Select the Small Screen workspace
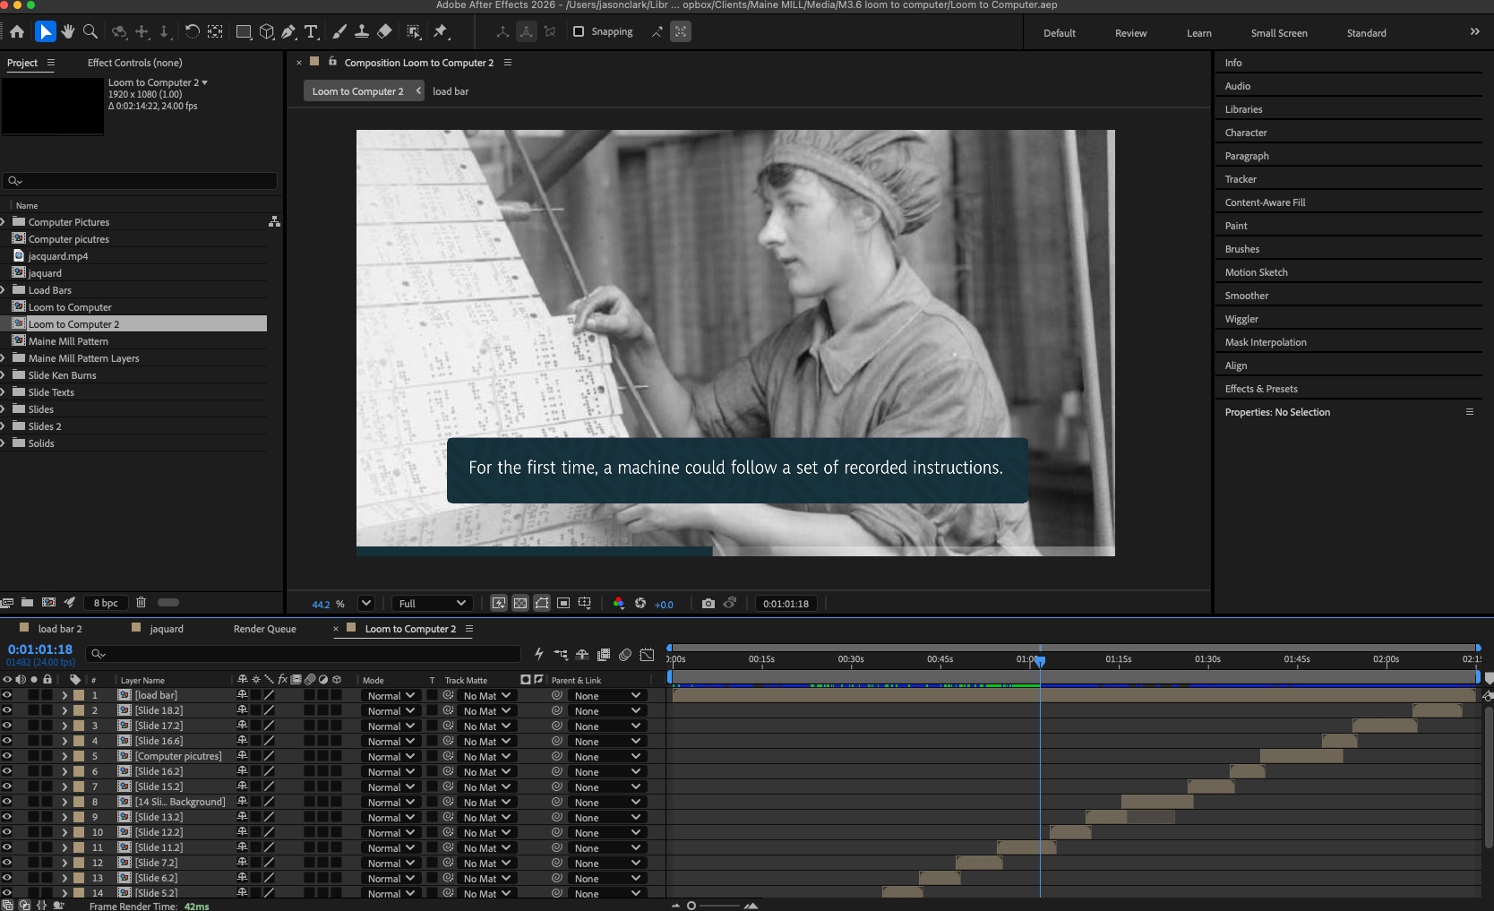1494x911 pixels. click(1279, 33)
